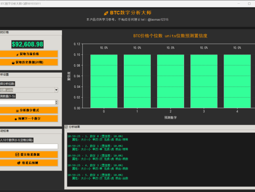Click the chart bar for digit 2
This screenshot has width=255, height=192.
pyautogui.click(x=170, y=81)
